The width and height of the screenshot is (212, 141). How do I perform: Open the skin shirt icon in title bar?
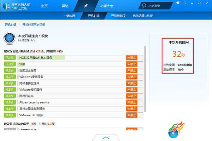click(178, 2)
